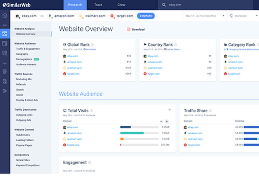Open Display & Video Ads in sidebar
The image size is (259, 194).
coord(27,100)
